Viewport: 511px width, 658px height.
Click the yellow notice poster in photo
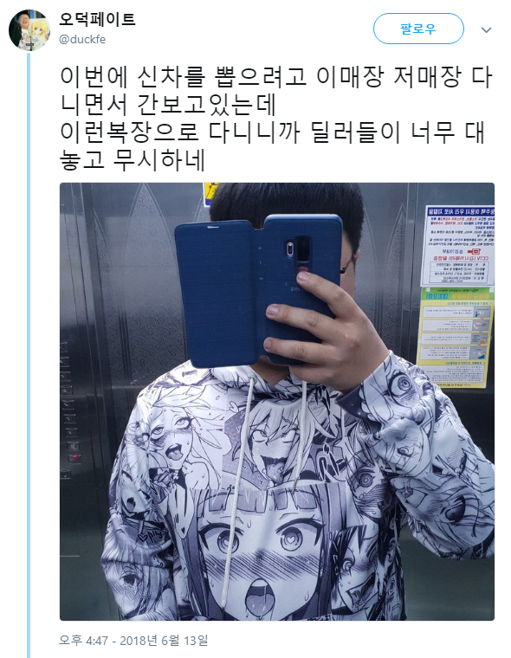click(x=455, y=337)
